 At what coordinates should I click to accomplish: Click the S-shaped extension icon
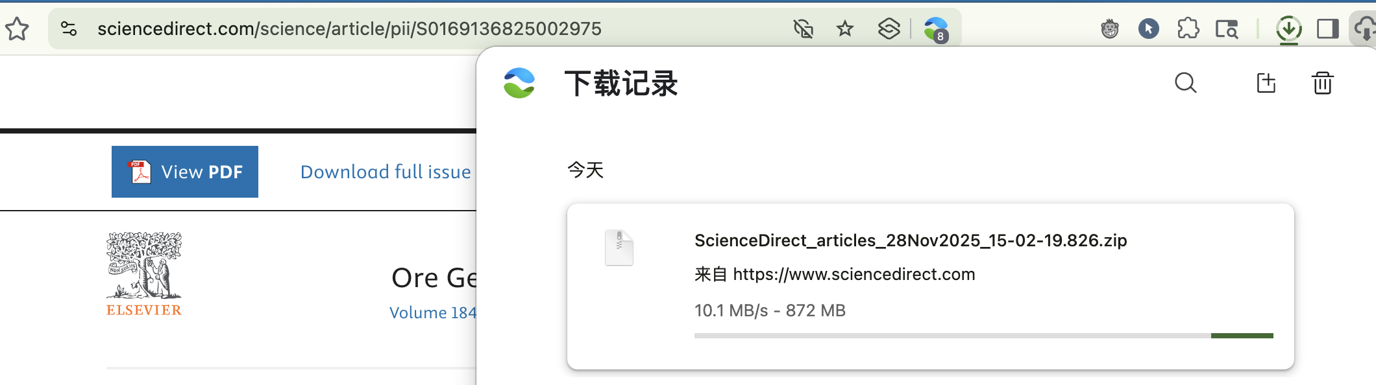pos(888,29)
